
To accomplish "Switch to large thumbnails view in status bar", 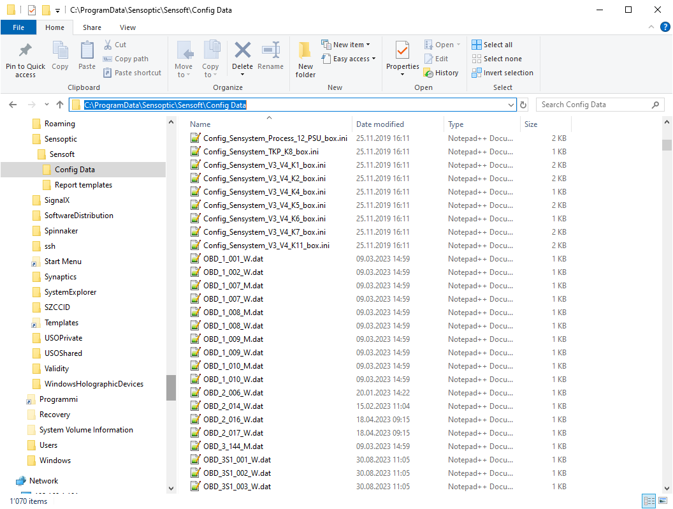I will click(x=662, y=501).
